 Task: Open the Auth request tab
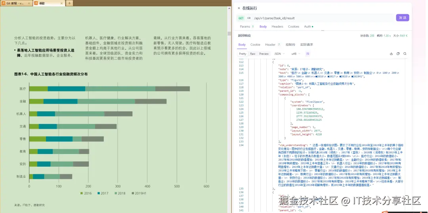309,27
